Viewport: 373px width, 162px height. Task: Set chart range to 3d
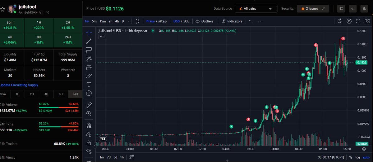click(x=115, y=157)
